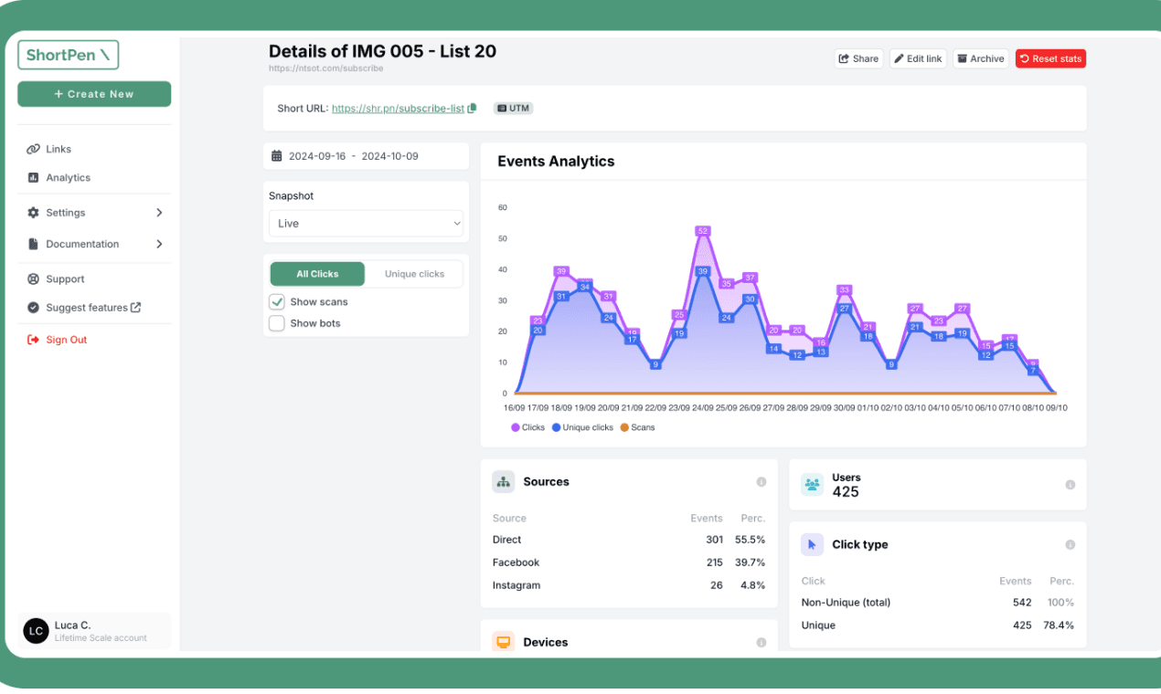The image size is (1161, 694).
Task: Click the red Reset stats button
Action: [x=1050, y=58]
